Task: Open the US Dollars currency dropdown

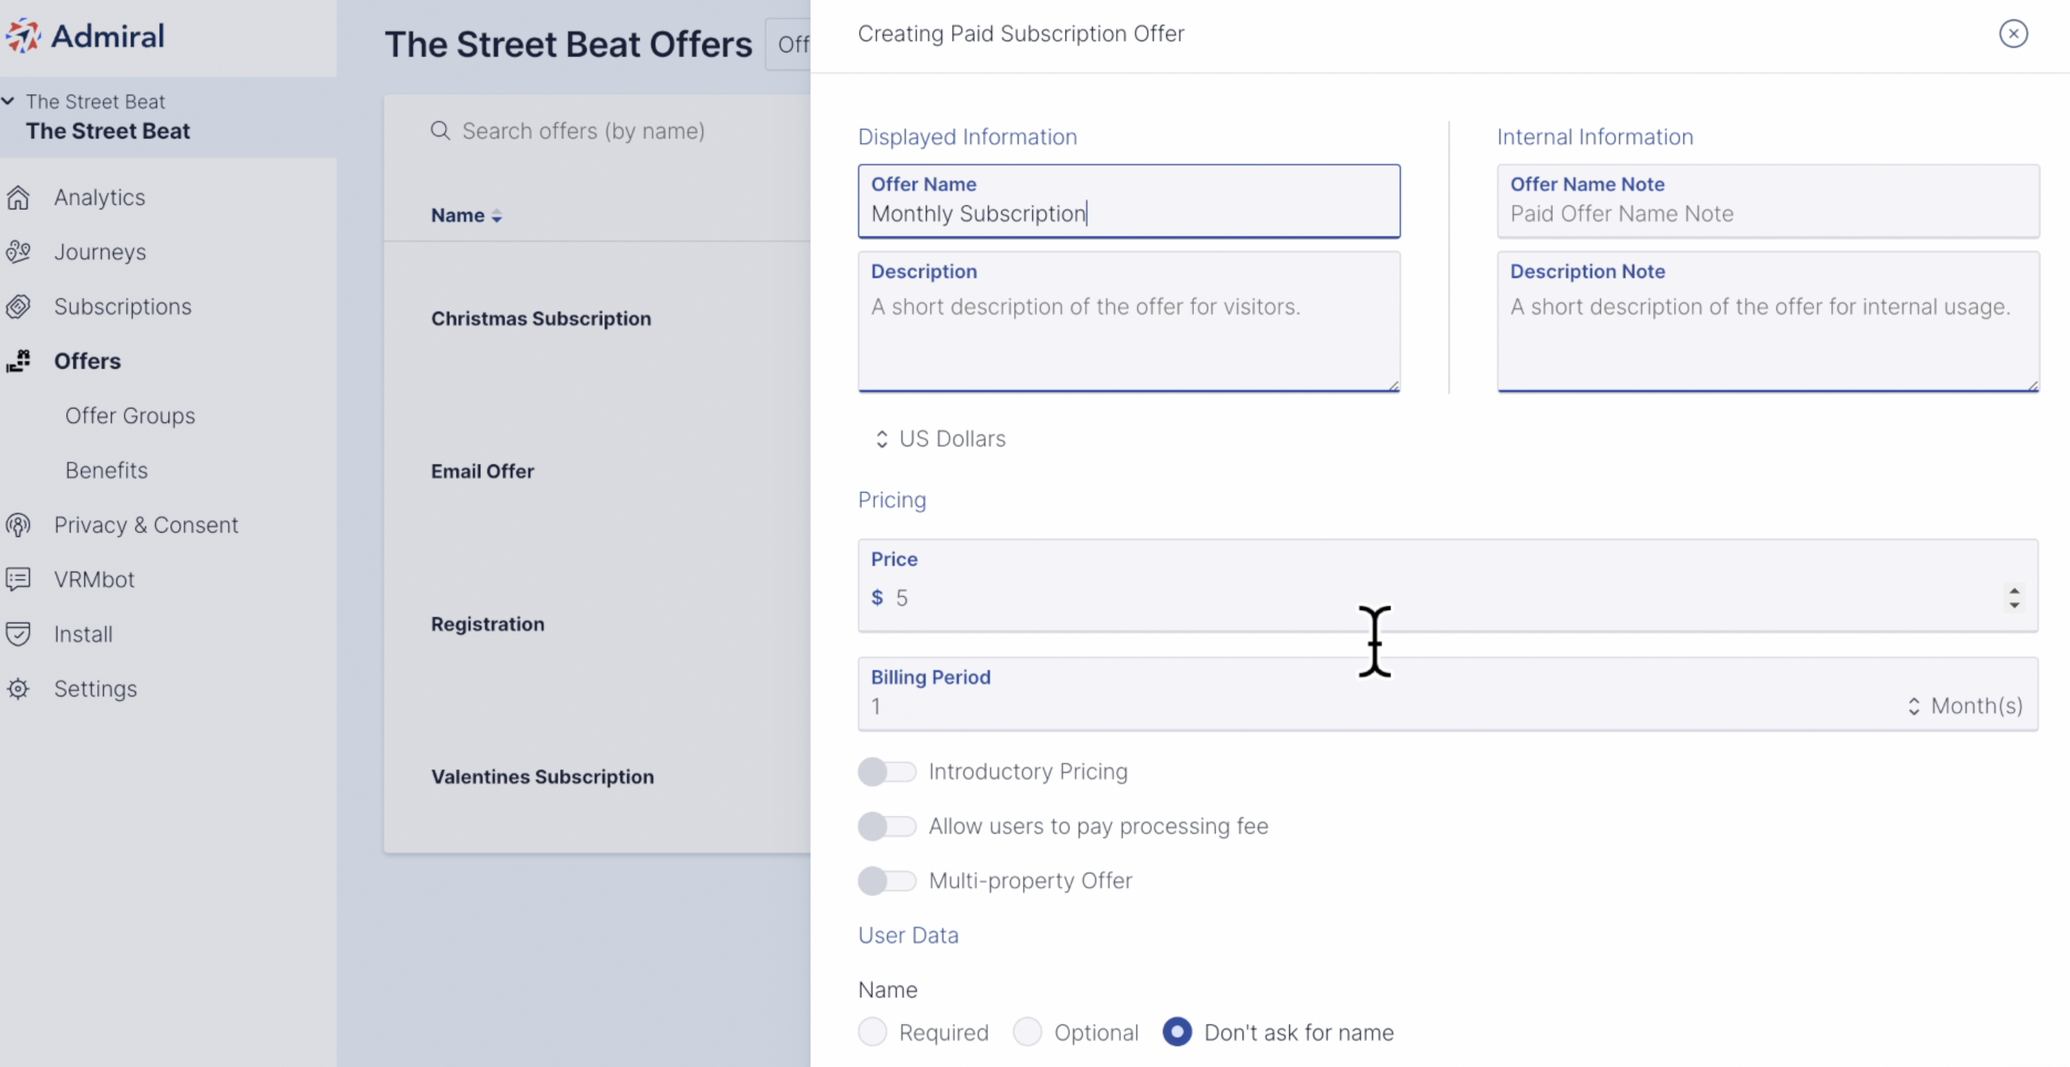Action: 941,439
